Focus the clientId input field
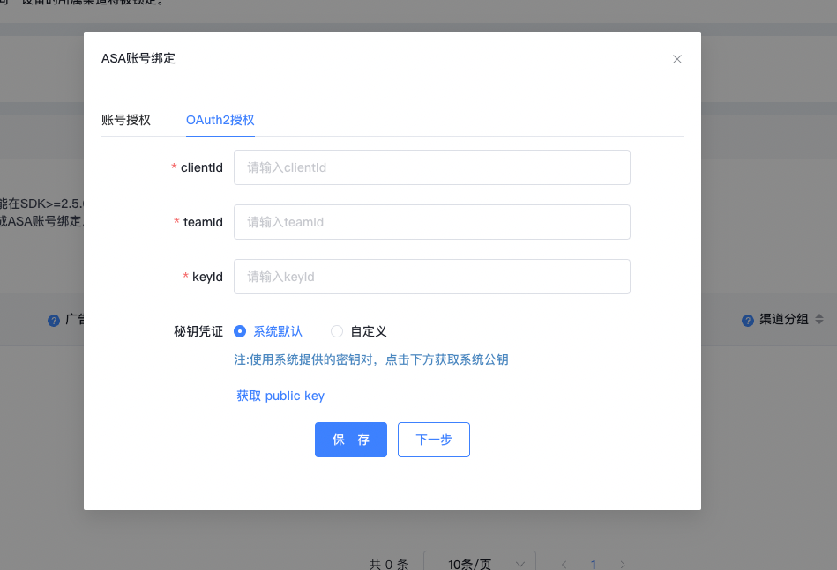Screen dimensions: 837x570 tap(432, 167)
